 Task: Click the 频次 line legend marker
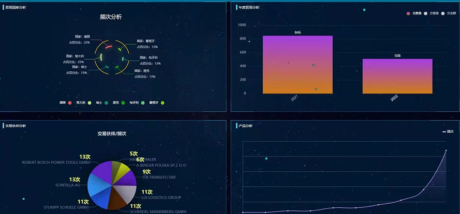click(x=444, y=132)
